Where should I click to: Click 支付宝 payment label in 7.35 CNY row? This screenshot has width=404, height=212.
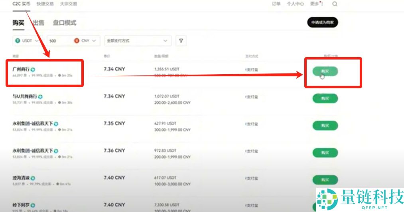[x=252, y=124]
